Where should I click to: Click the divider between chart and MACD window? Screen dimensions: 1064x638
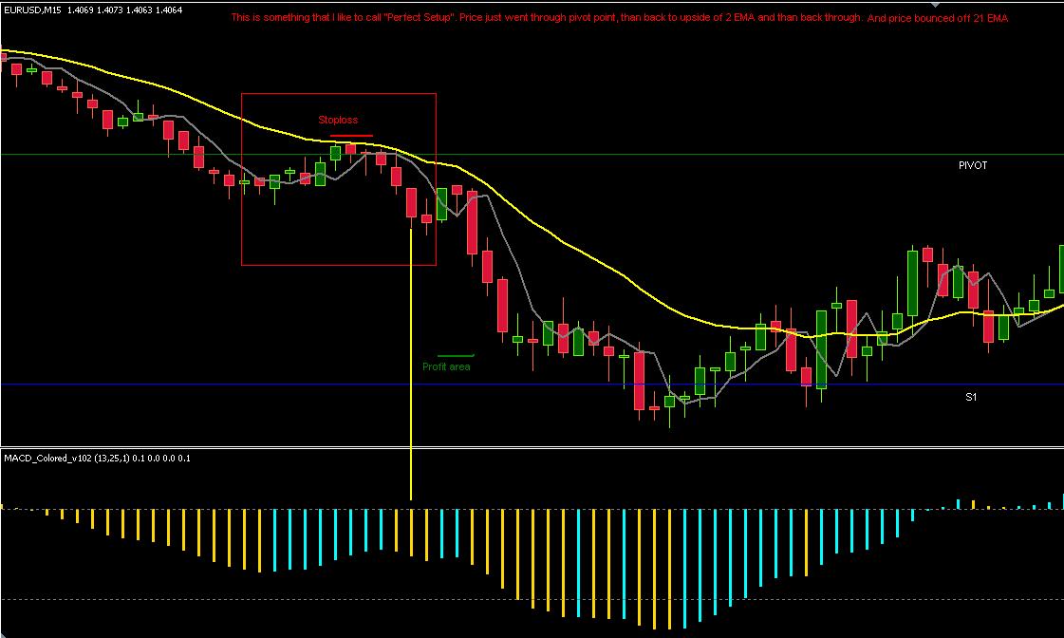coord(532,446)
